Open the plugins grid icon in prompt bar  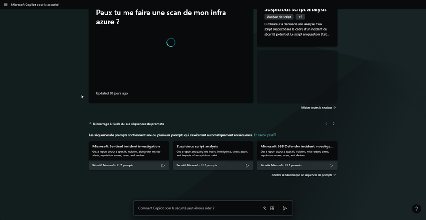tap(272, 208)
